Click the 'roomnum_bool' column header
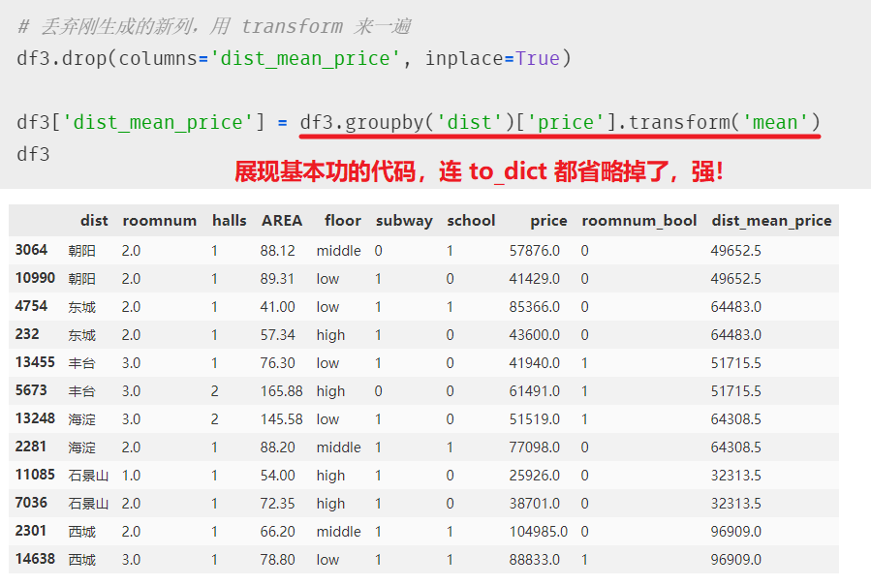This screenshot has height=586, width=871. coord(638,221)
